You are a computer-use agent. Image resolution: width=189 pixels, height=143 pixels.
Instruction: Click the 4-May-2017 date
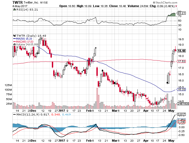click(20, 6)
